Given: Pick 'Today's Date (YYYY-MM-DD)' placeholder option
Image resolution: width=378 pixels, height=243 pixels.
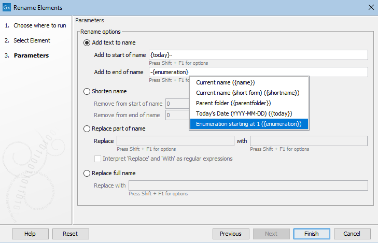Looking at the screenshot, I should click(244, 113).
